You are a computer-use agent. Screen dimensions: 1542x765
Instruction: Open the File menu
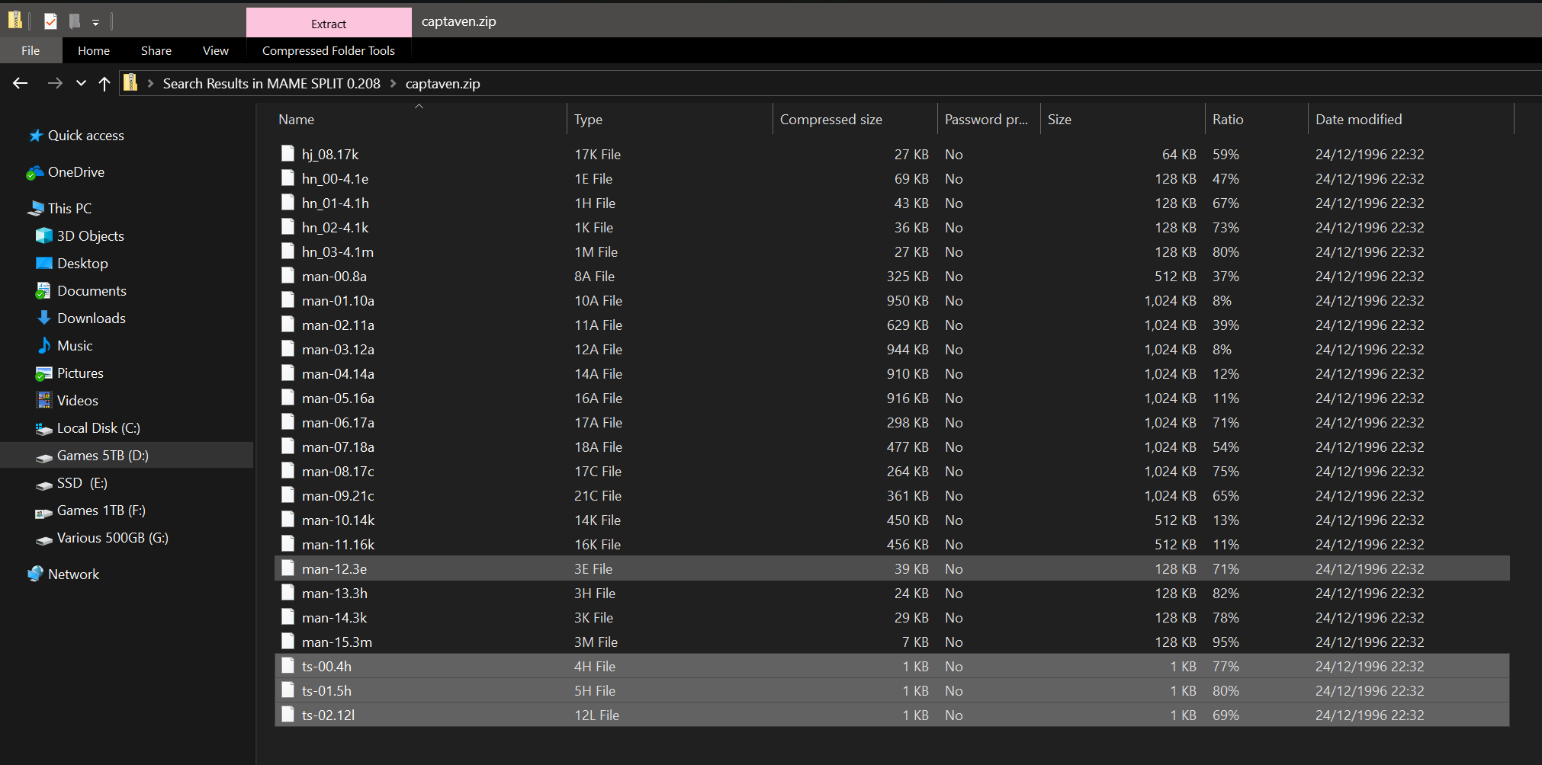pyautogui.click(x=31, y=50)
